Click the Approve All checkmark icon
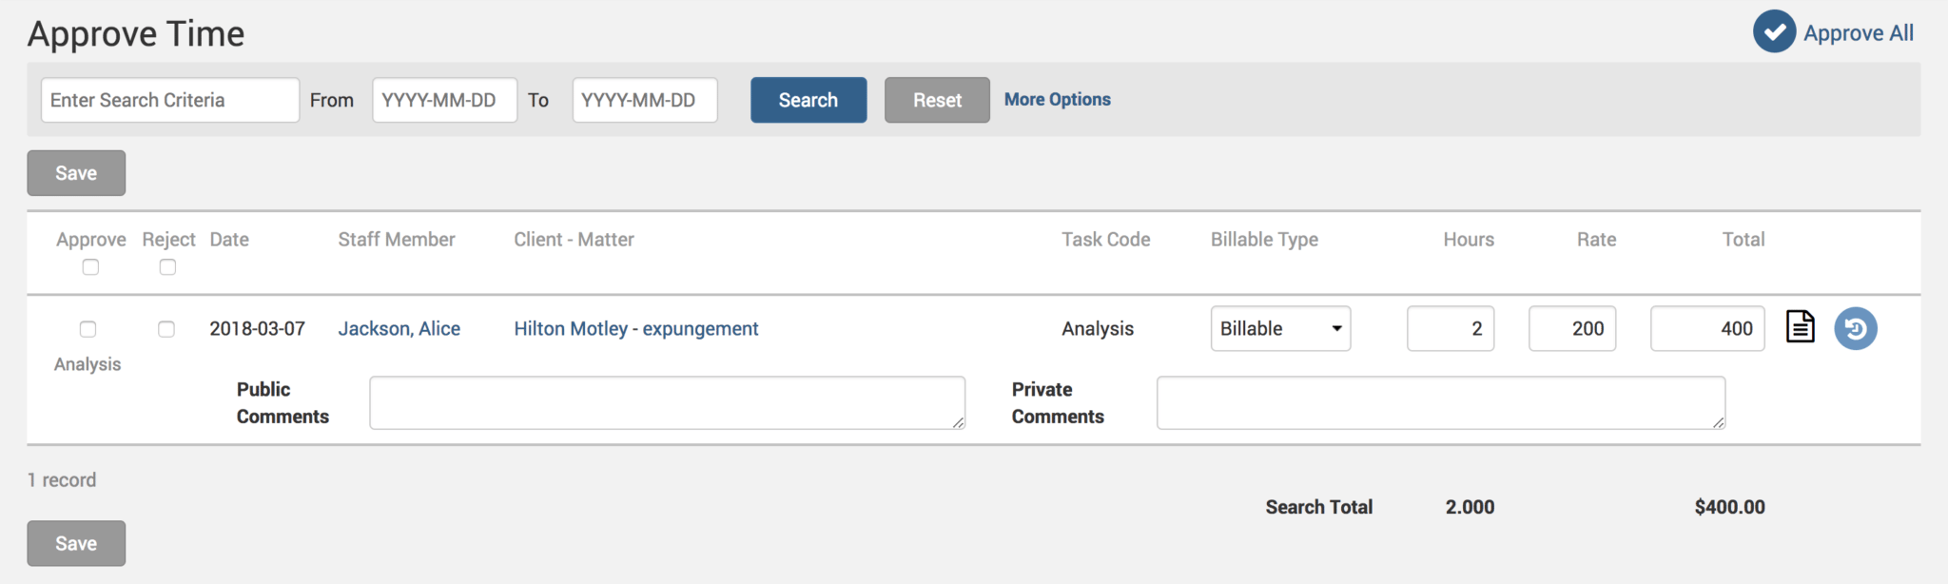Screen dimensions: 1948x584 [x=1774, y=32]
